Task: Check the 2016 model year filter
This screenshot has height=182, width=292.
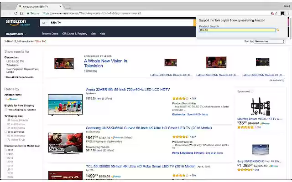Action: pyautogui.click(x=6, y=150)
